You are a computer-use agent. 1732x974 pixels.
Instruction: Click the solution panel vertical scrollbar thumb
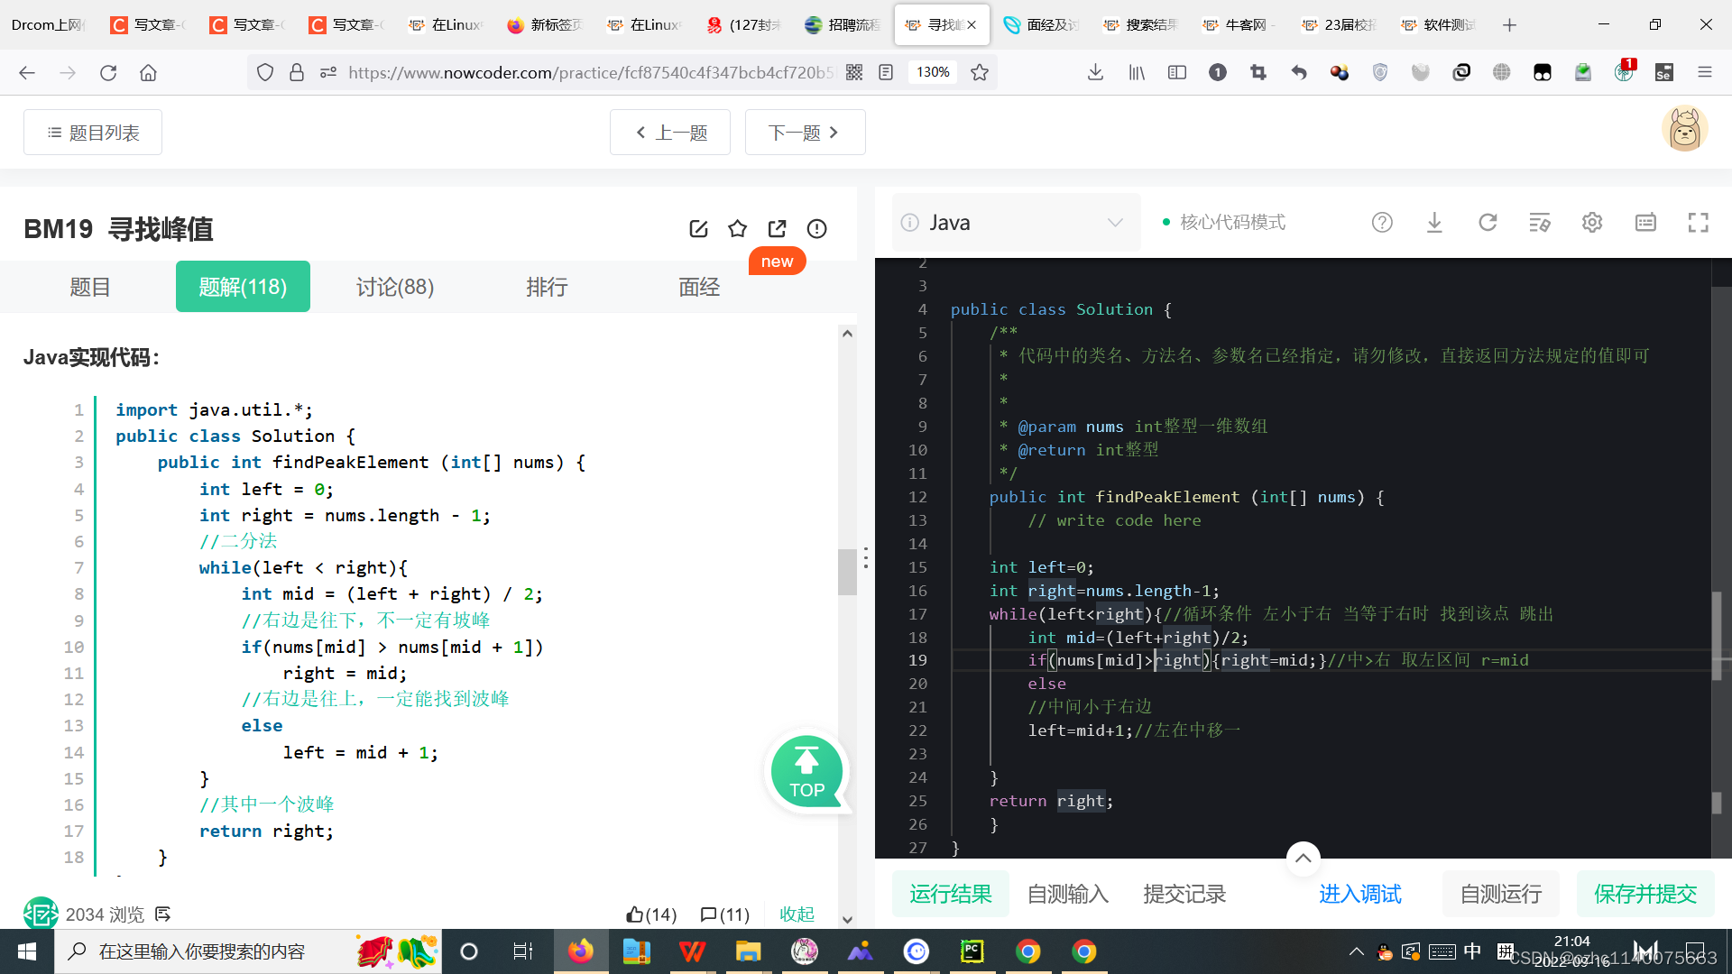click(x=847, y=572)
